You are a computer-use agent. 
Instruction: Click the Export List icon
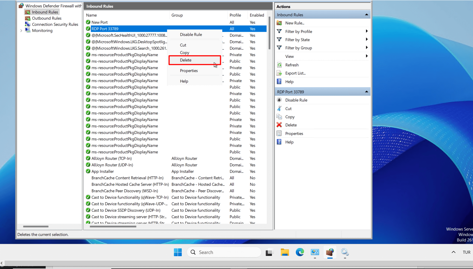pyautogui.click(x=279, y=73)
